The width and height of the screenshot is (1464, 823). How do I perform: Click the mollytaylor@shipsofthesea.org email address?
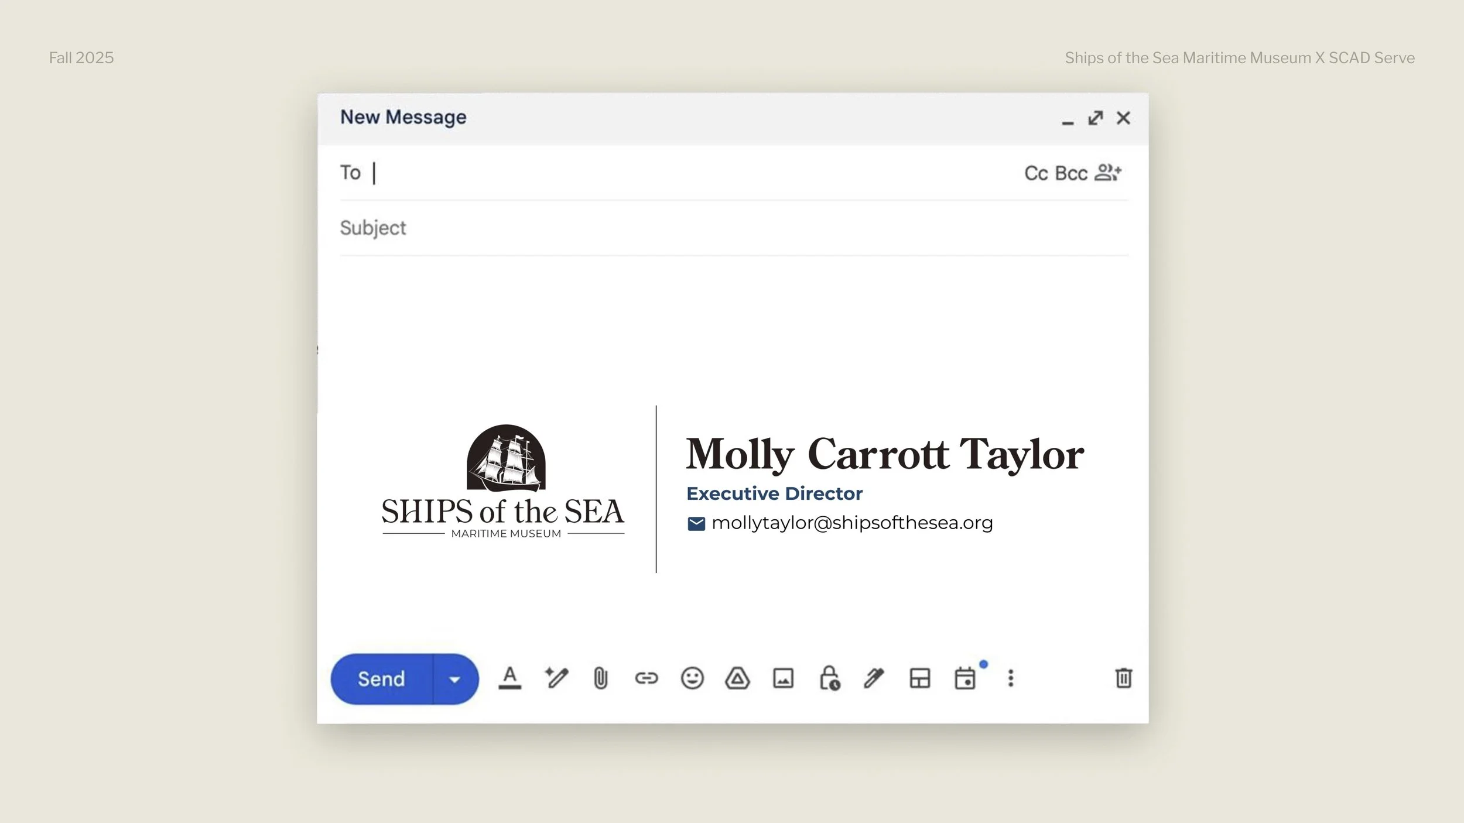click(x=852, y=523)
